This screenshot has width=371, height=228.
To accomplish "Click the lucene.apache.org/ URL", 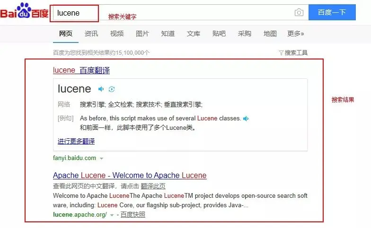I will (x=80, y=214).
